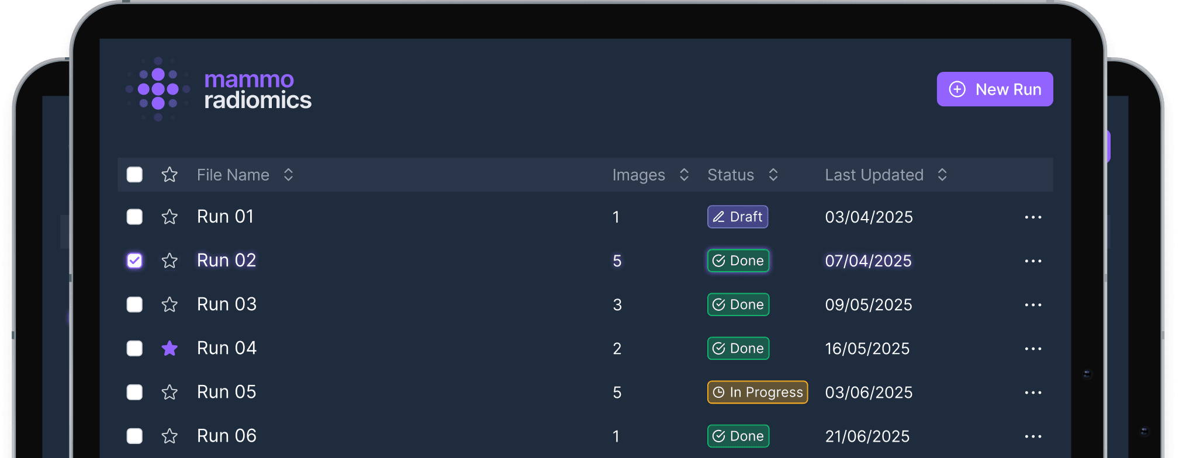
Task: Tick the select-all checkbox in header
Action: (134, 175)
